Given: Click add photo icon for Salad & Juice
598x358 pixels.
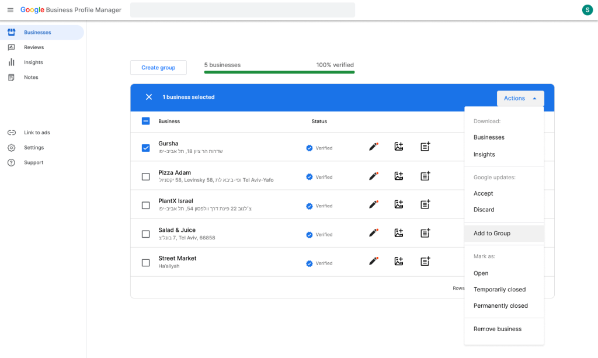Looking at the screenshot, I should tap(399, 233).
